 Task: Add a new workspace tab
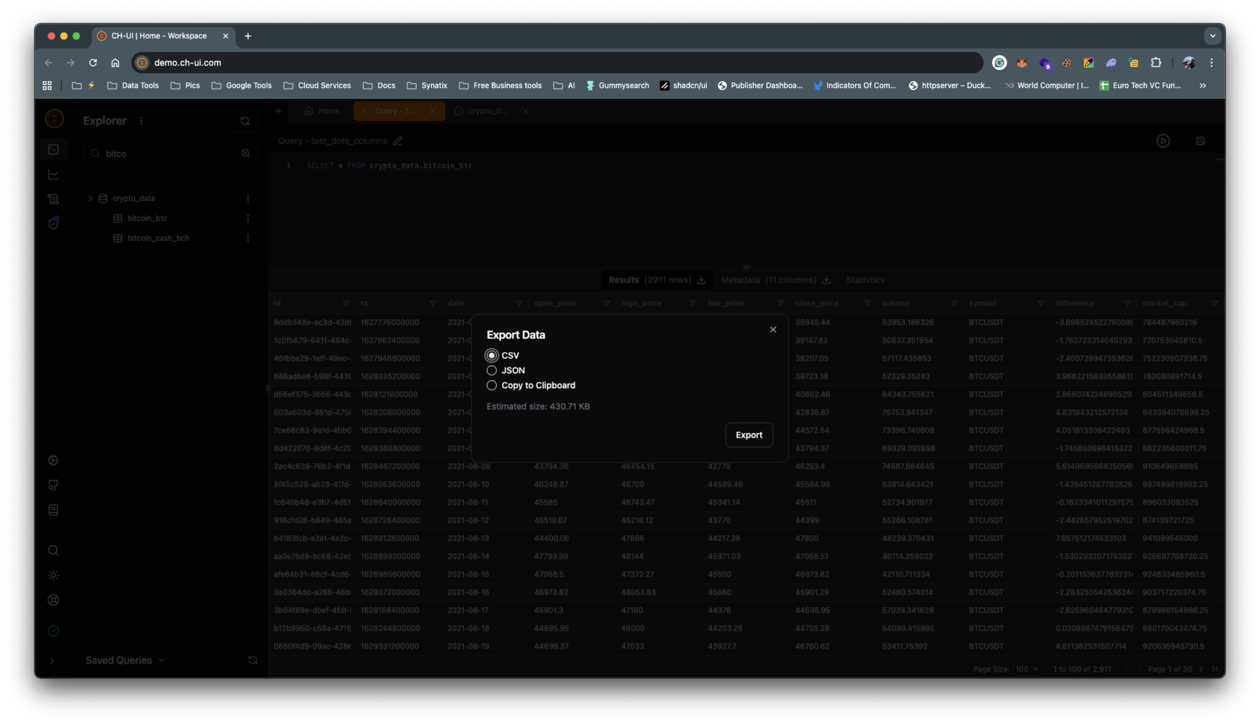click(279, 111)
